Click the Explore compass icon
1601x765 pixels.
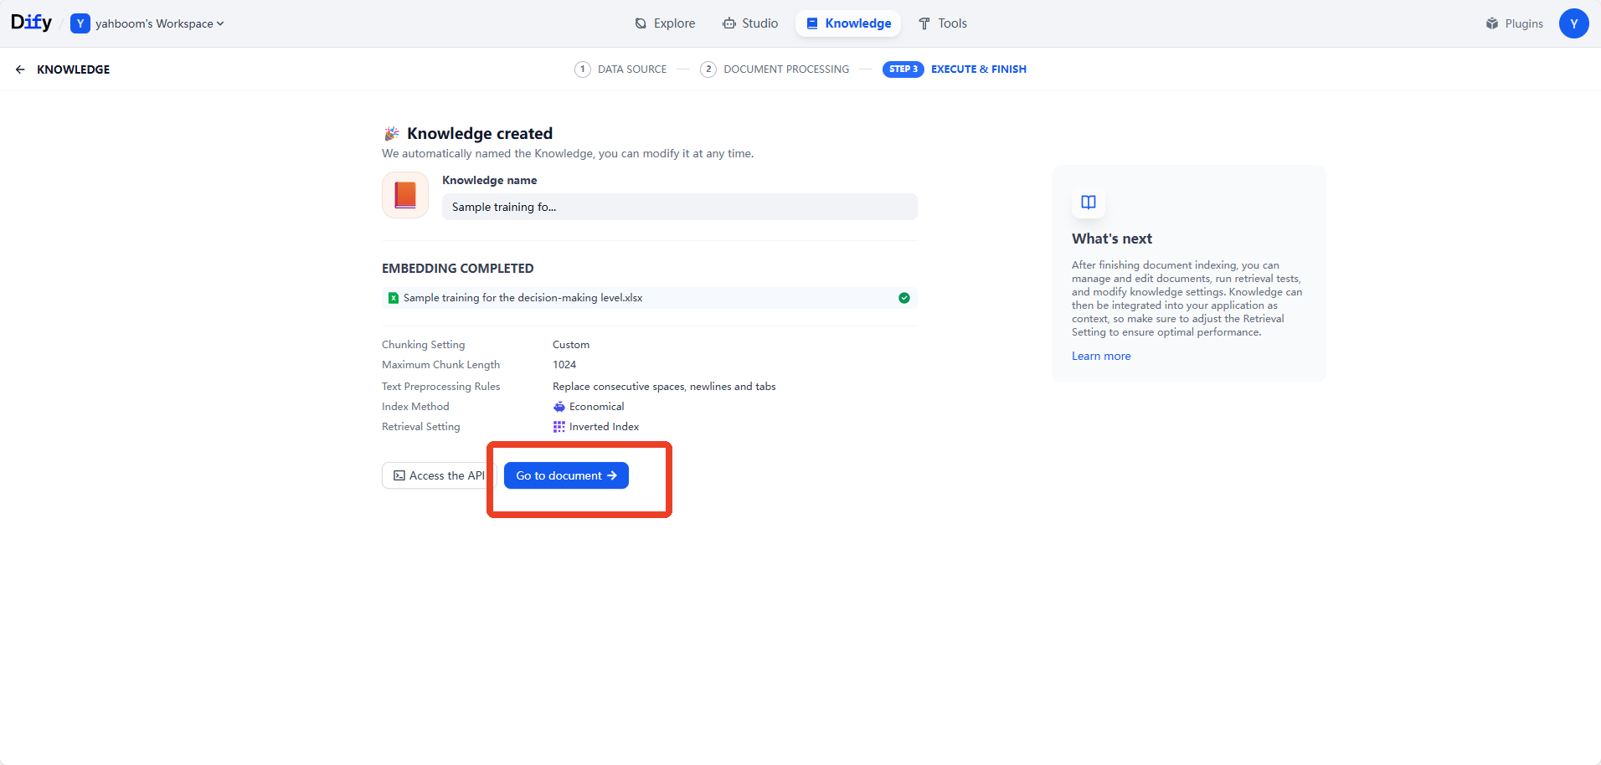(x=641, y=23)
